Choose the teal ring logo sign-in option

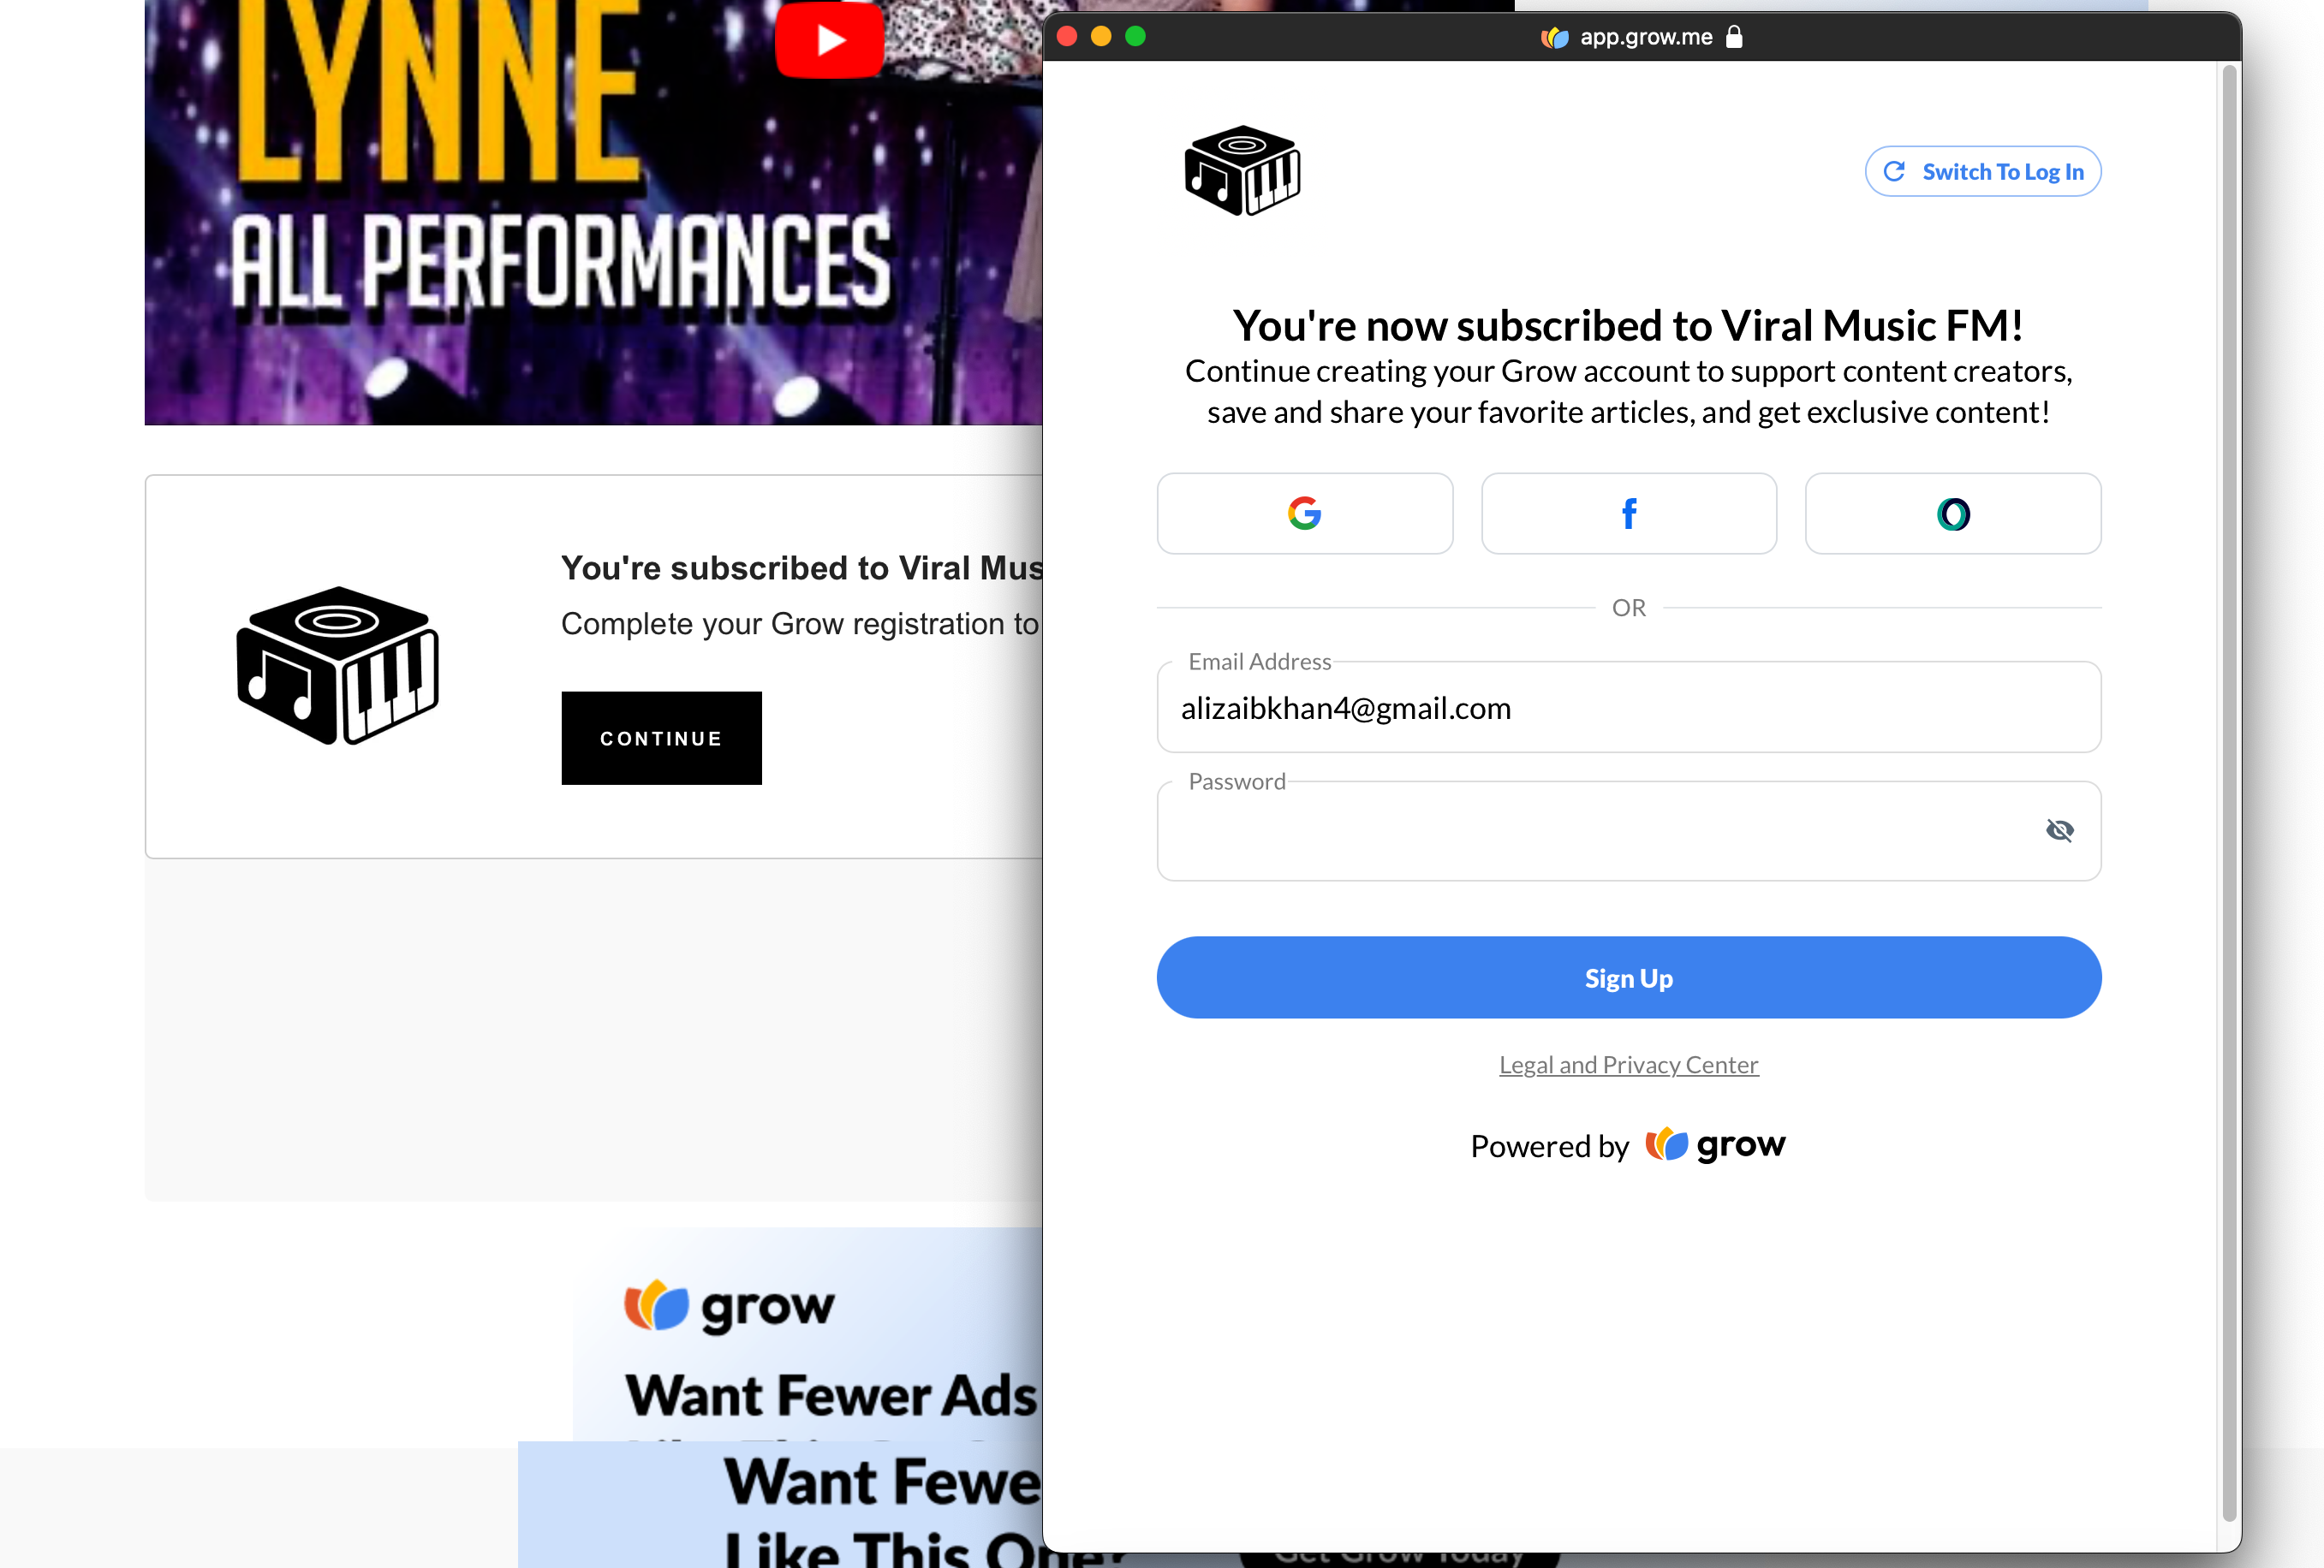1953,514
